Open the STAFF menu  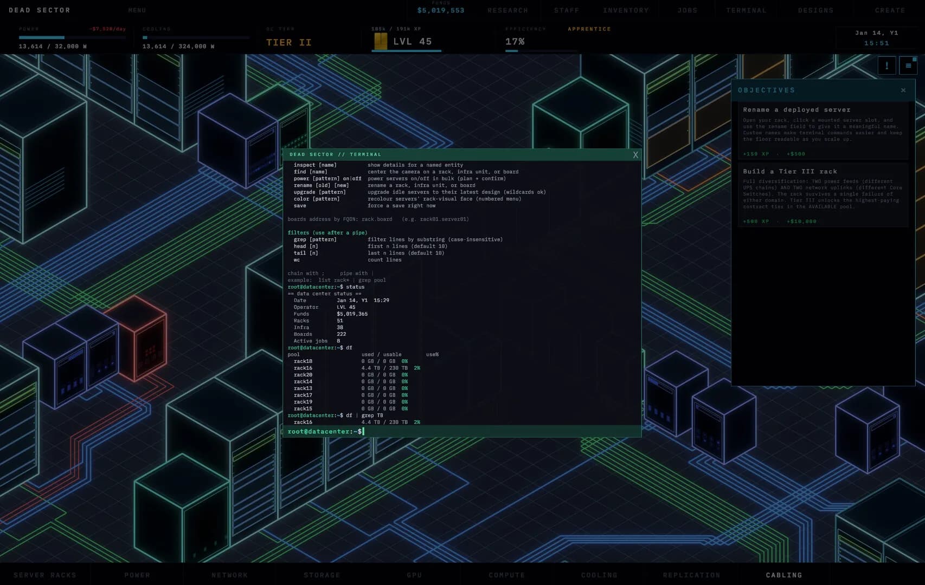point(567,10)
